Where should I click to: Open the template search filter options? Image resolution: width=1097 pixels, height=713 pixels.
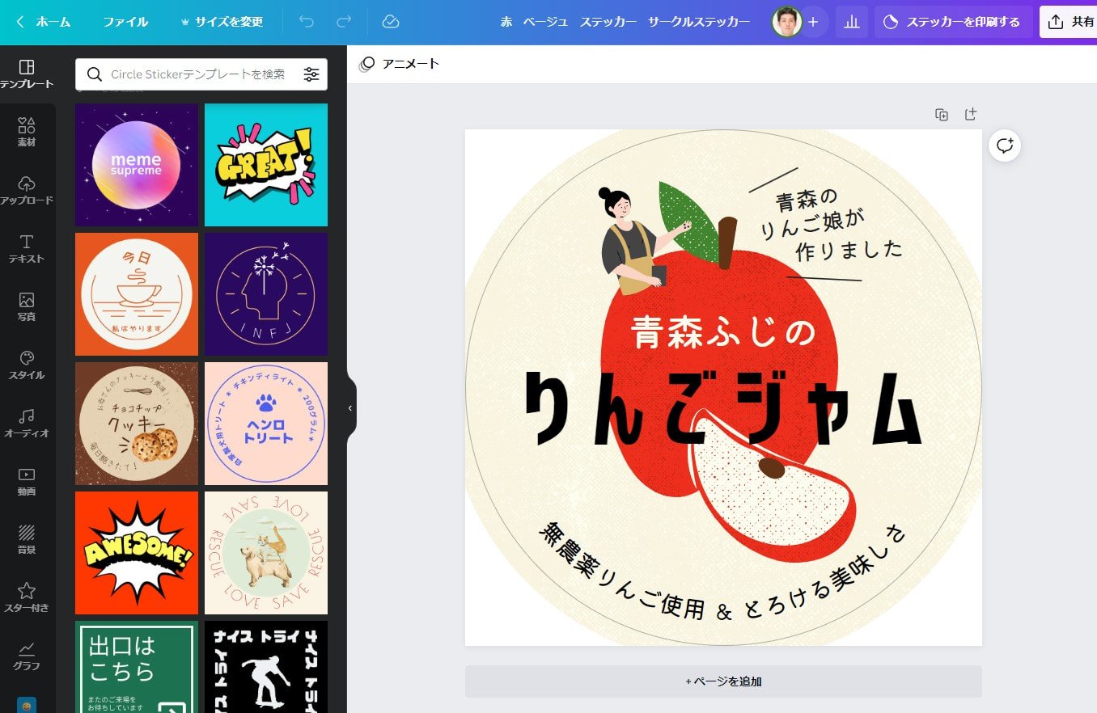(311, 74)
